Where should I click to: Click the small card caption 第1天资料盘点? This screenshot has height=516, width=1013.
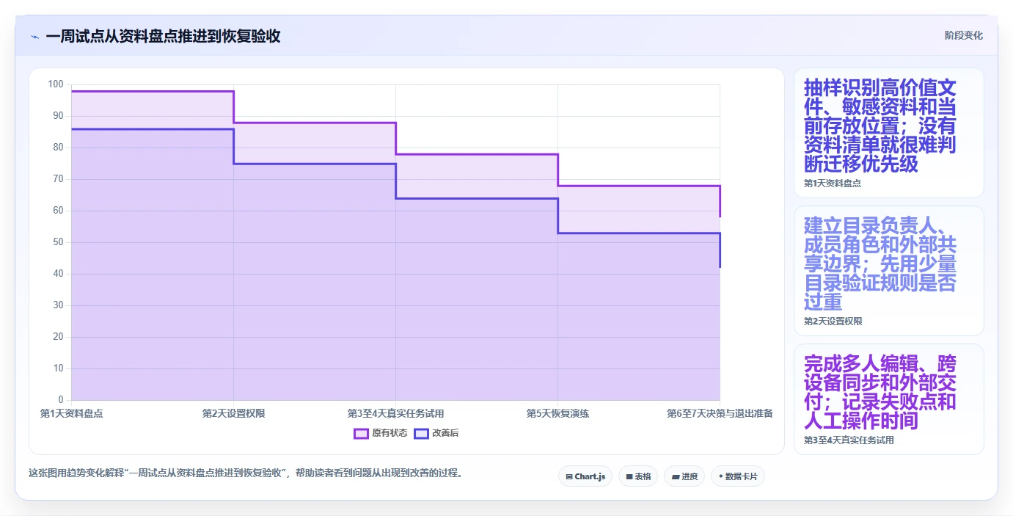(833, 183)
